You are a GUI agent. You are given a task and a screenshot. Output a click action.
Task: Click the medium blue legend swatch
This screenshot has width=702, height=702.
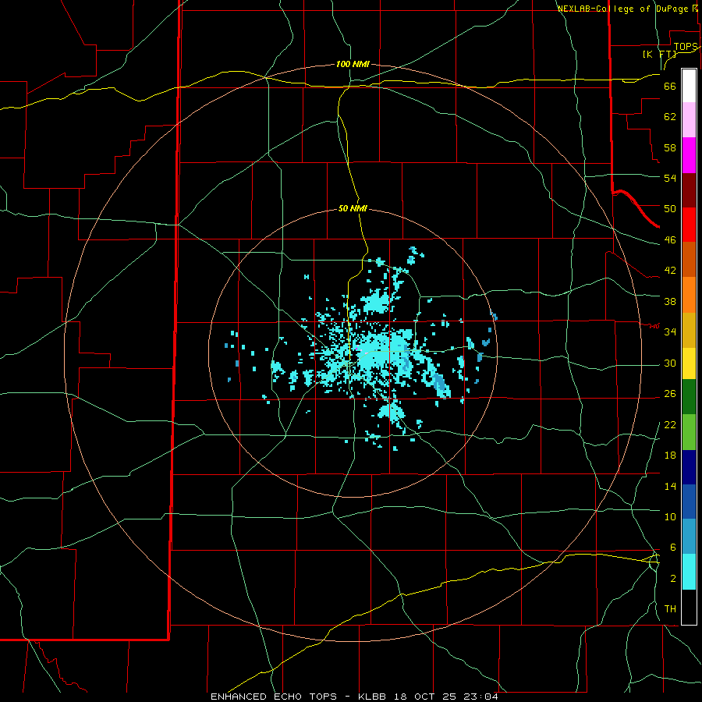689,502
